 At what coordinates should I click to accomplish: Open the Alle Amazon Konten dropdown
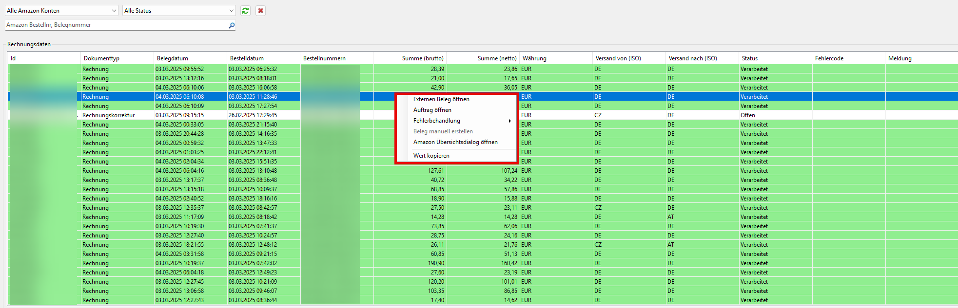[61, 11]
